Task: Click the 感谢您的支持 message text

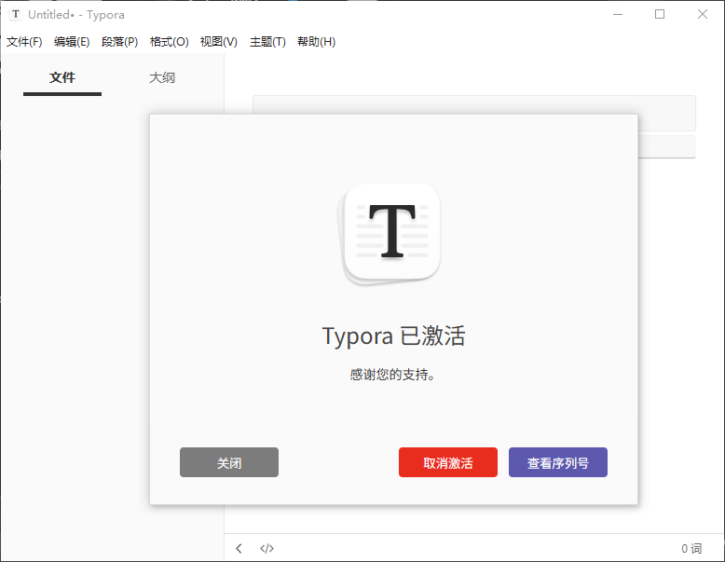Action: [x=392, y=375]
